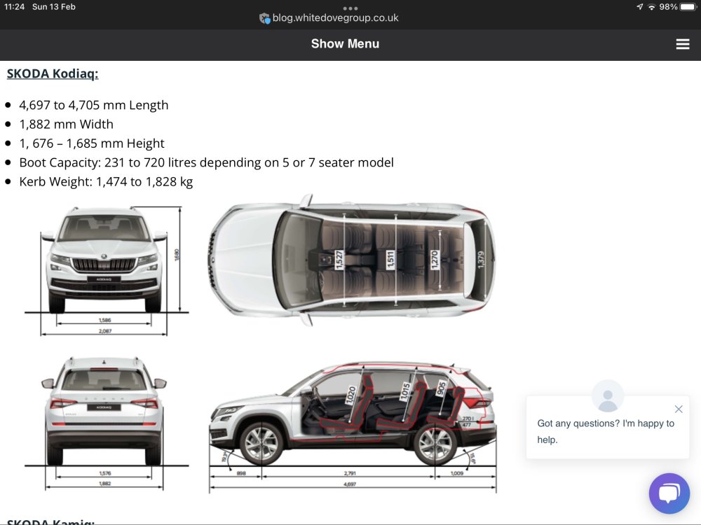
Task: Select the Kodiaq front view image
Action: [107, 269]
